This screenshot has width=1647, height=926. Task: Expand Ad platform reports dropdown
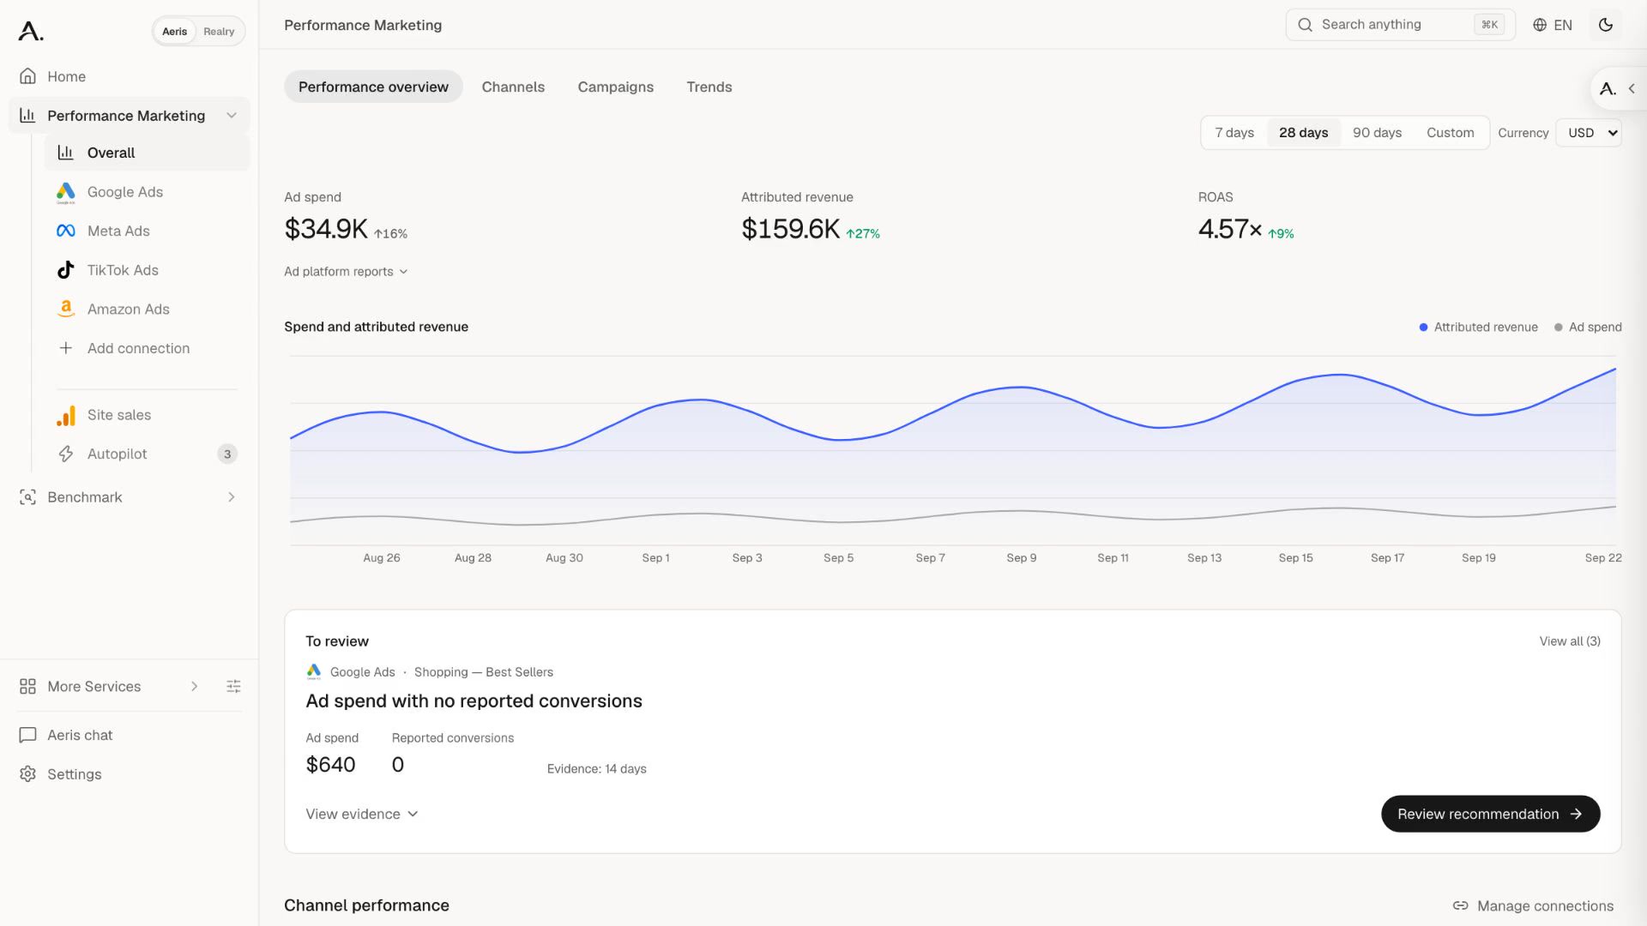[x=346, y=272]
